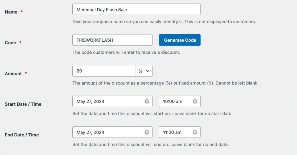The width and height of the screenshot is (297, 155).
Task: Click the red asterisk beside Name
Action: (22, 11)
